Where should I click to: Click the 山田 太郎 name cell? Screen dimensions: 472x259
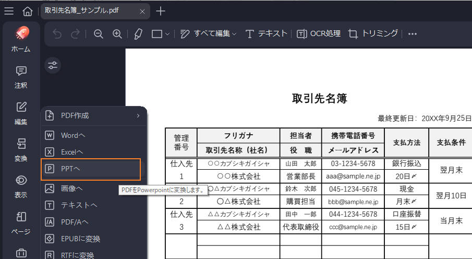click(x=301, y=164)
